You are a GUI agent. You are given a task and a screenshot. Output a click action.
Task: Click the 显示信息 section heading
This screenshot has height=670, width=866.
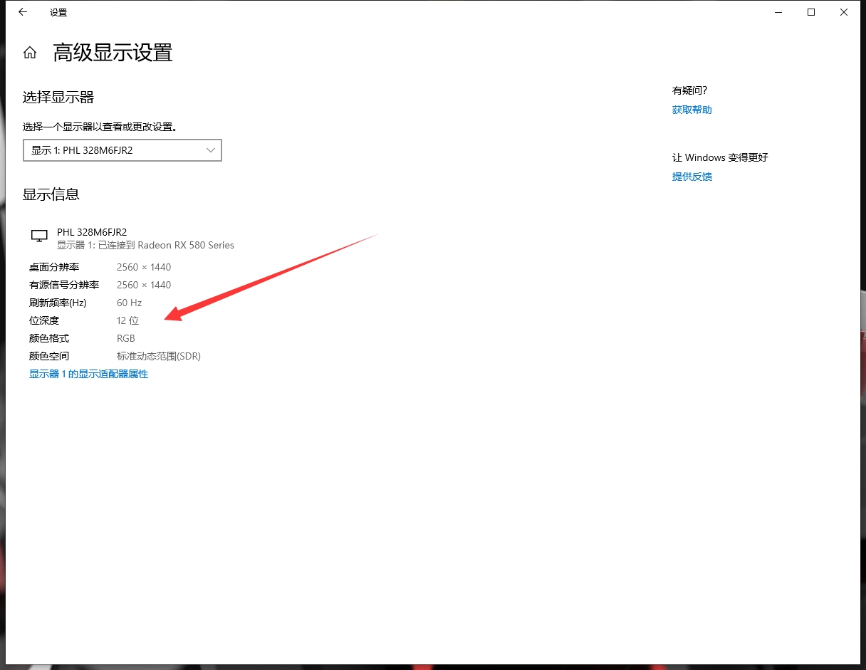51,194
